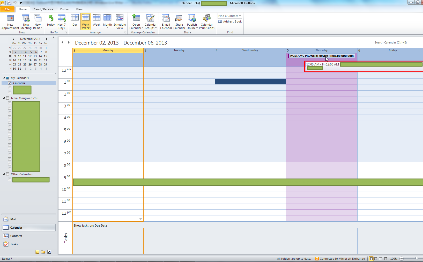The image size is (423, 262).
Task: Click the Find a Contact box
Action: coord(230,16)
